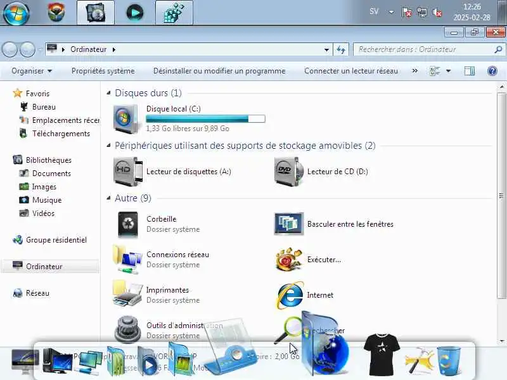Click the Ordinateur breadcrumb arrow
This screenshot has width=507, height=380.
[114, 50]
